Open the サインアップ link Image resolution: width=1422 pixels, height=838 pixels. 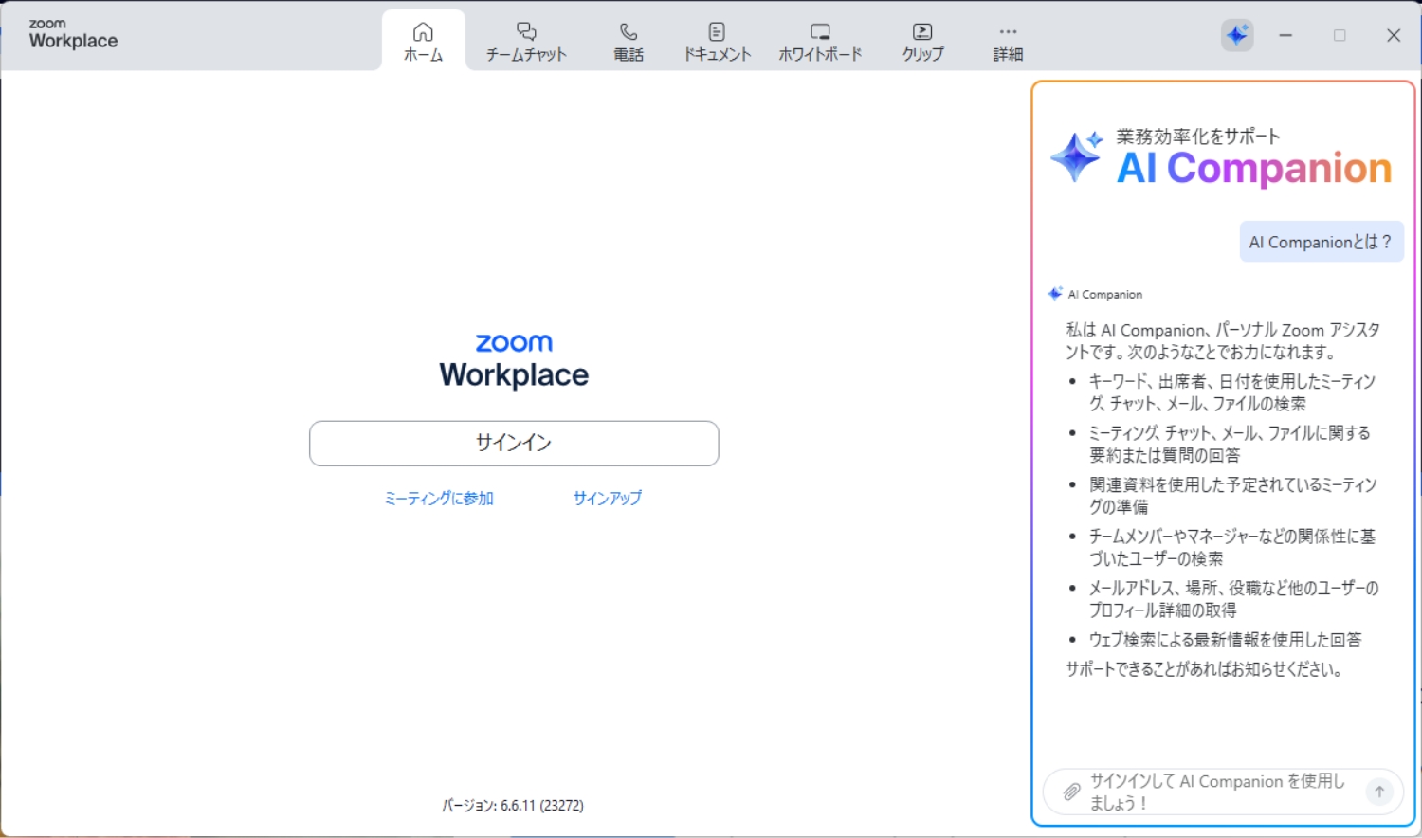tap(606, 498)
